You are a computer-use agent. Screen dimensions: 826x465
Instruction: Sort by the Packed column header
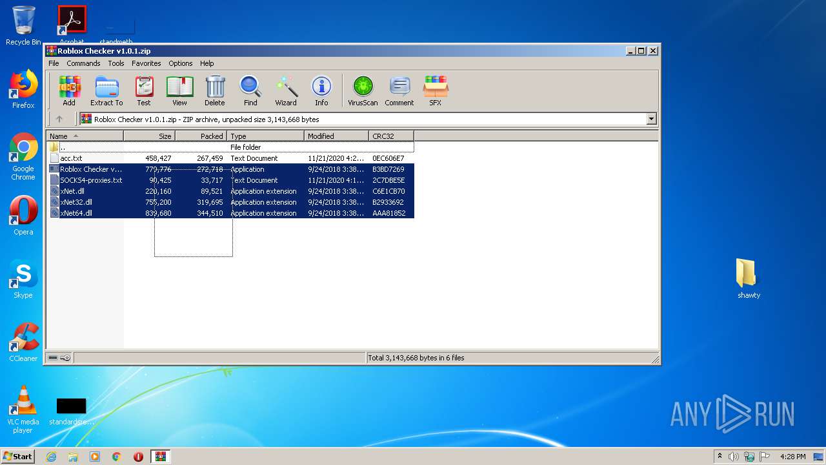click(201, 136)
